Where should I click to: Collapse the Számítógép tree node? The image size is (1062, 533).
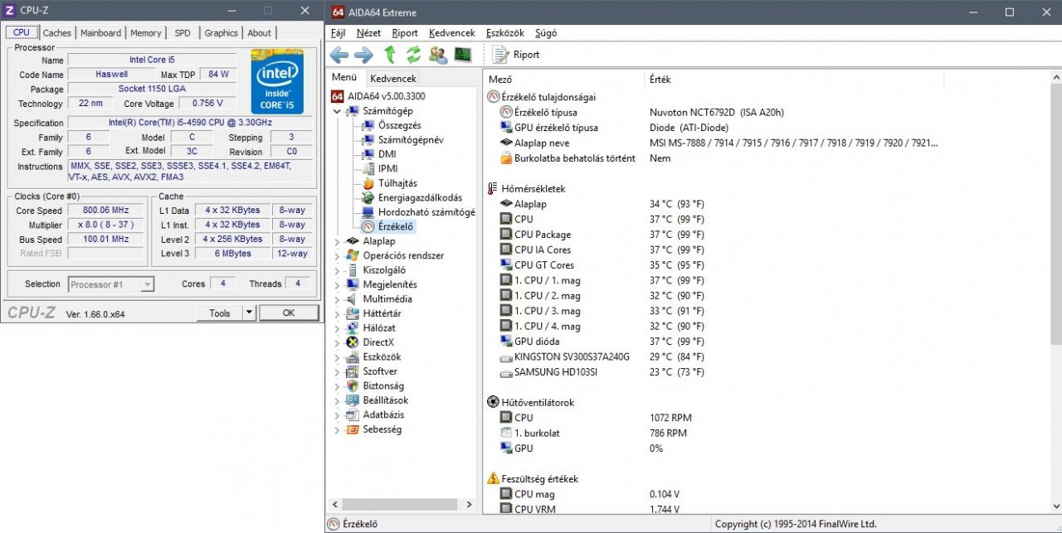337,111
